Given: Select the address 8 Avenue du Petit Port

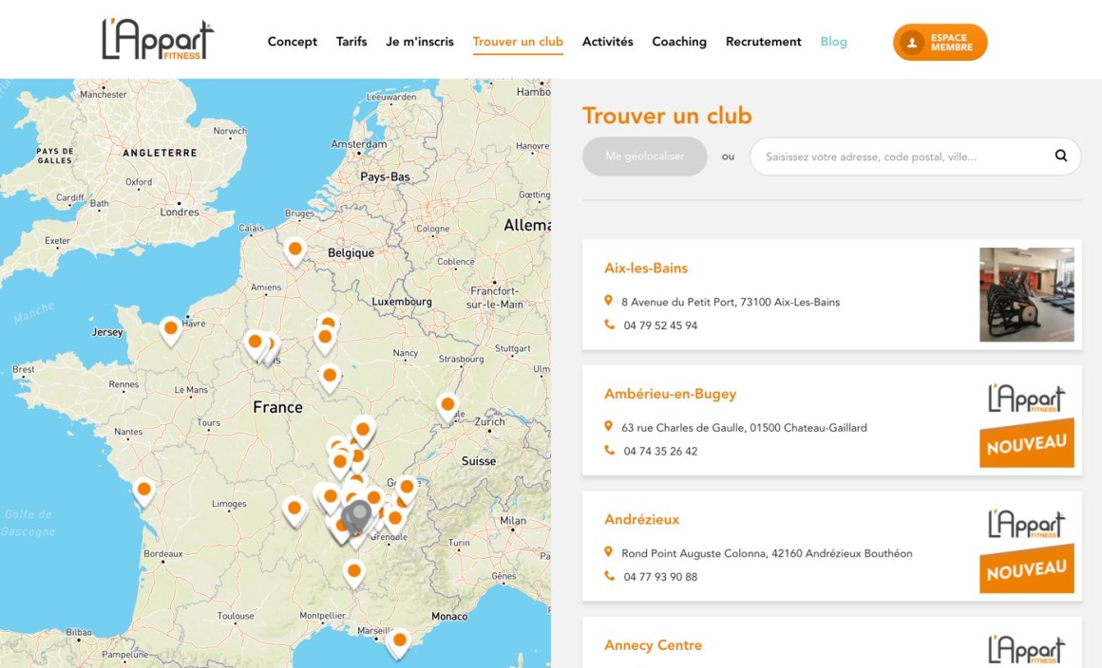Looking at the screenshot, I should click(x=731, y=303).
